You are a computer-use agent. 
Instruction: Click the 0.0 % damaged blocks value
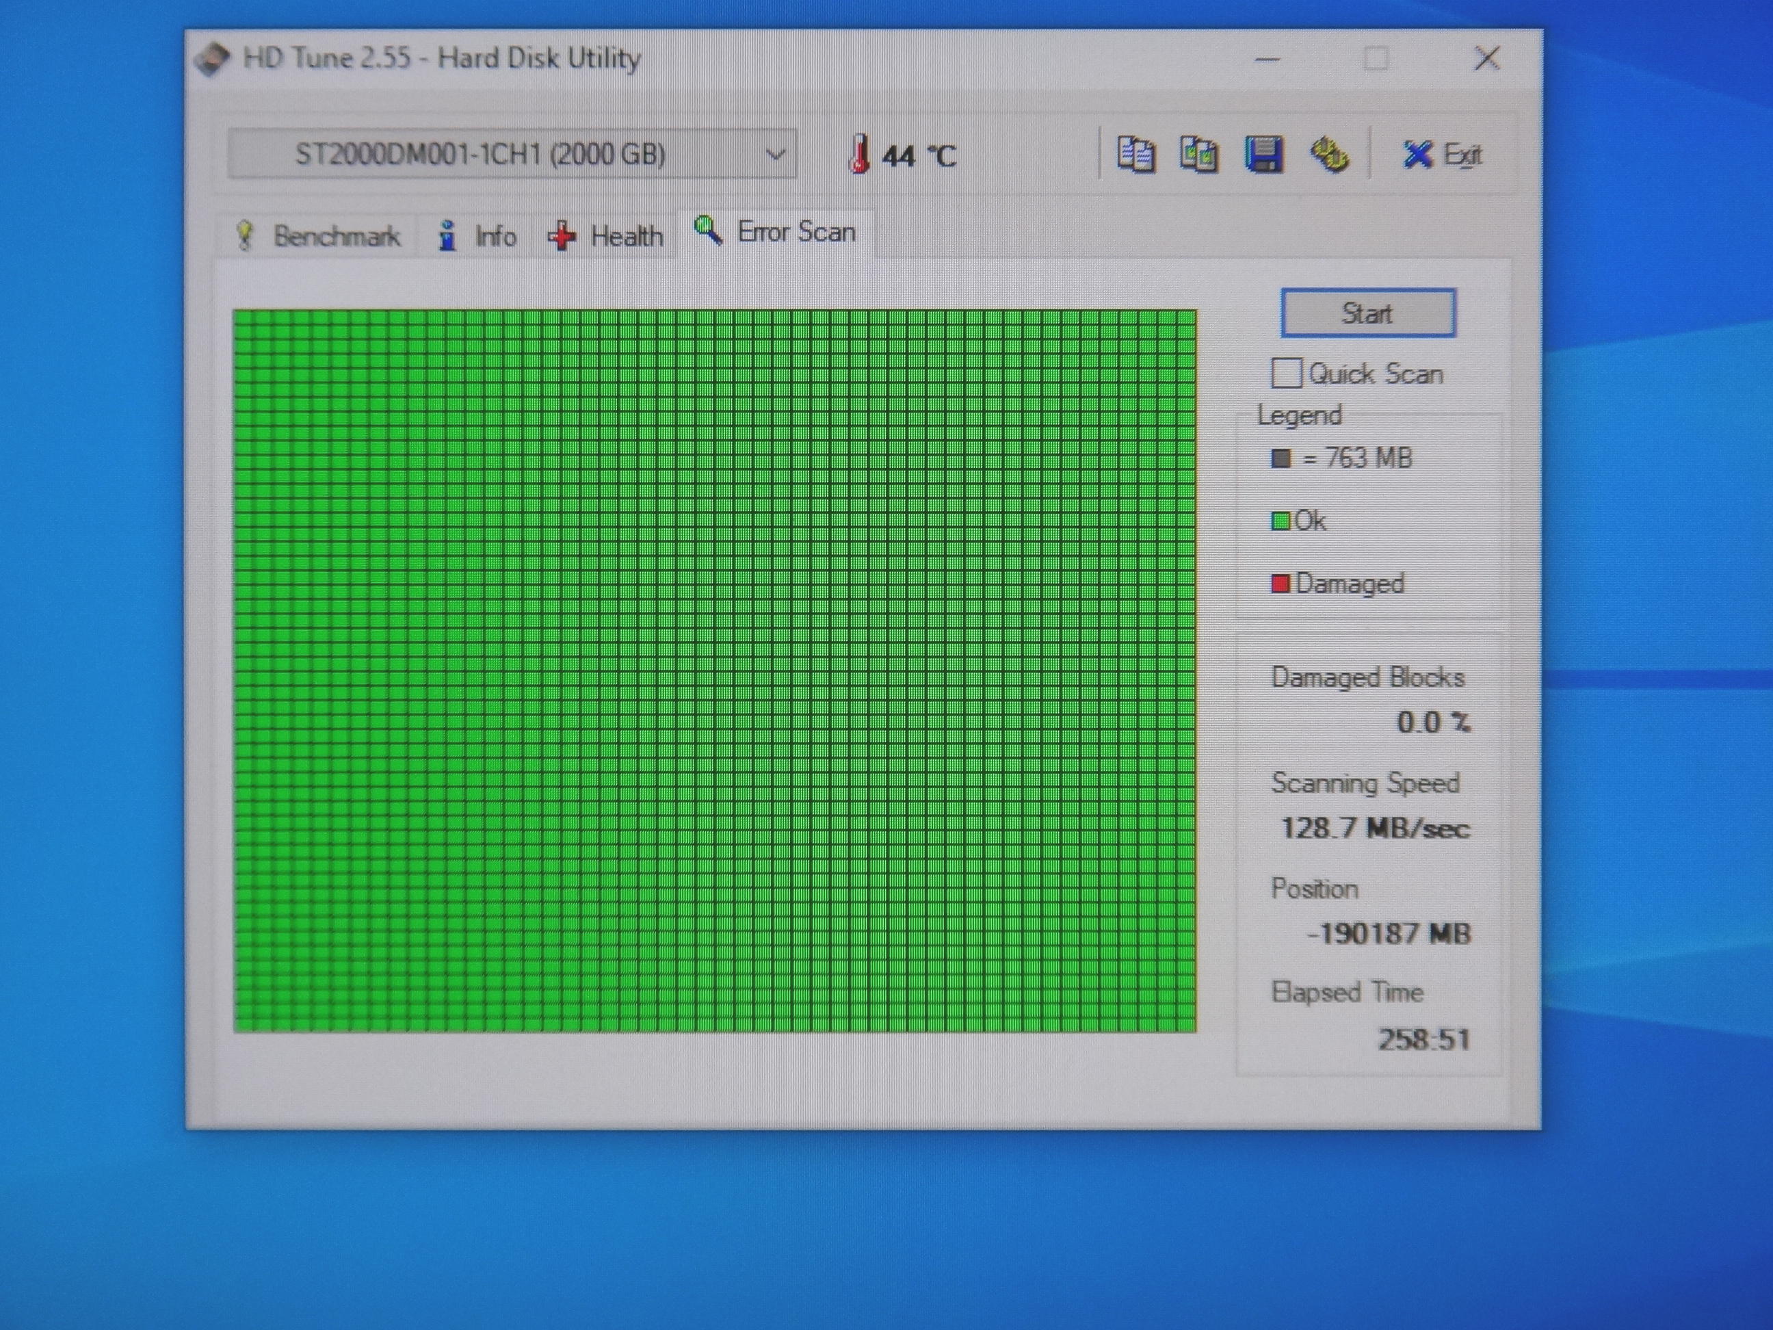pos(1434,722)
